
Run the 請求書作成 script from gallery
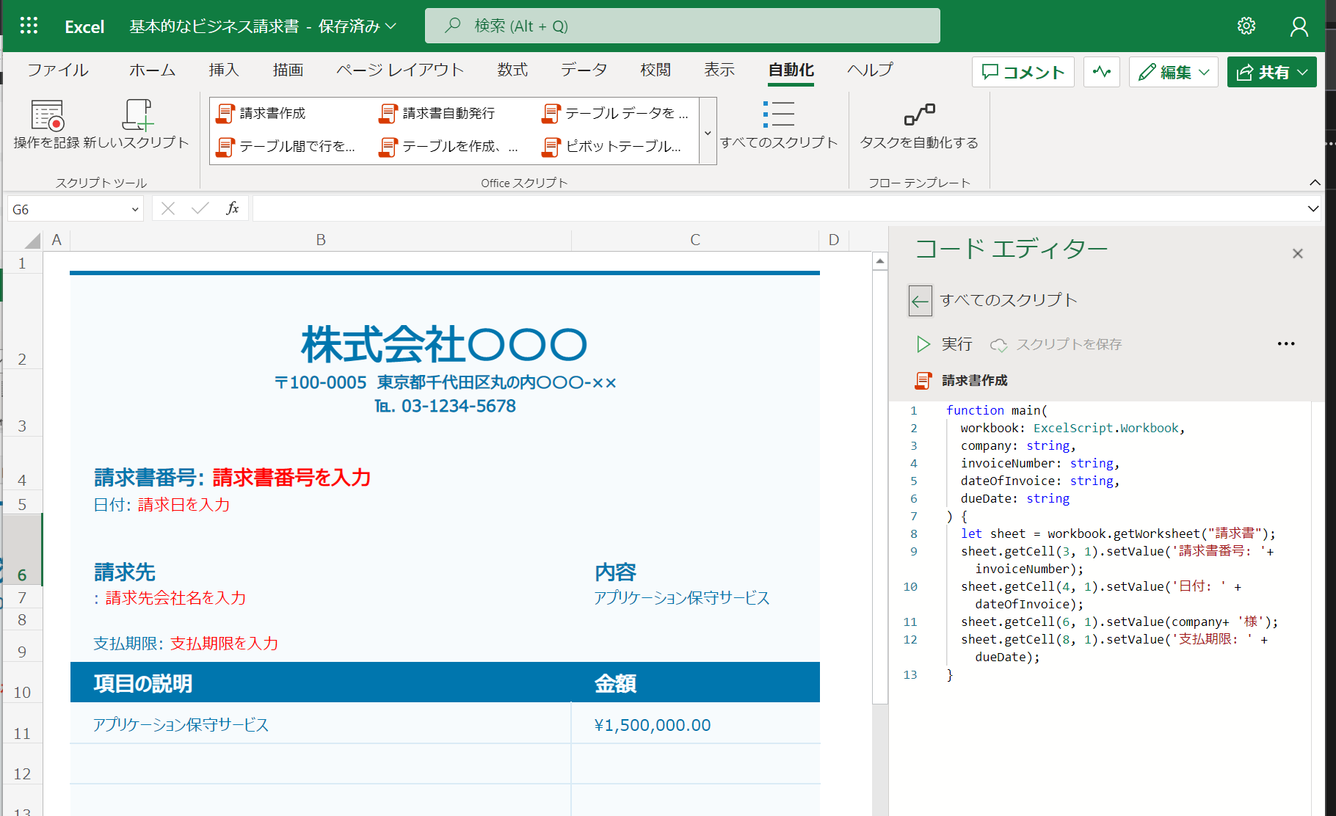point(263,113)
